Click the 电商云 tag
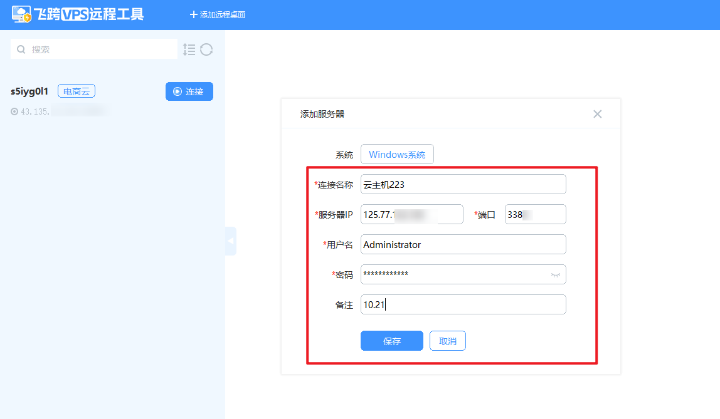720x419 pixels. point(77,91)
